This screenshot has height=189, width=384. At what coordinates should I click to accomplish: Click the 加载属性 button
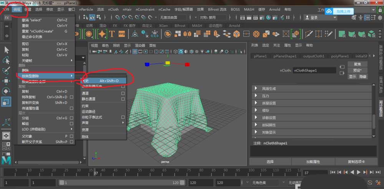313,162
